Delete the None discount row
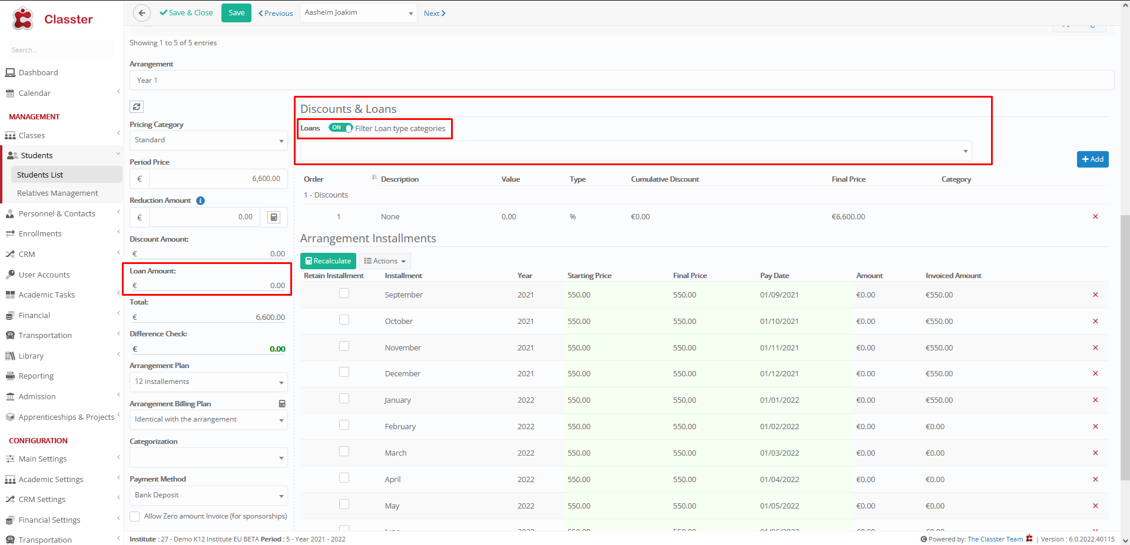This screenshot has width=1130, height=545. coord(1095,216)
